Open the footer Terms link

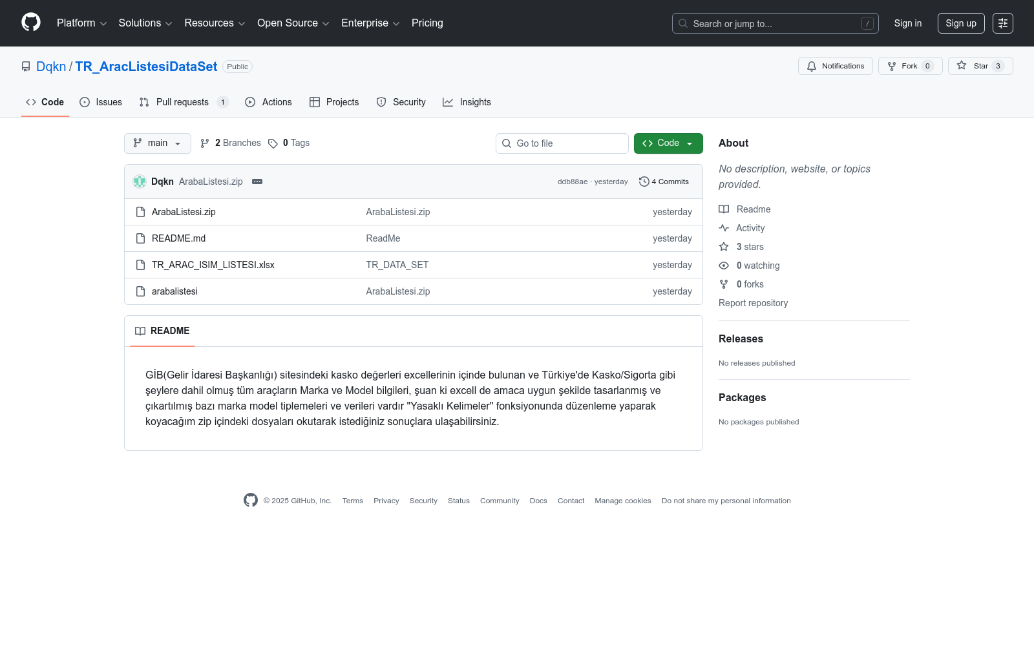pyautogui.click(x=353, y=501)
